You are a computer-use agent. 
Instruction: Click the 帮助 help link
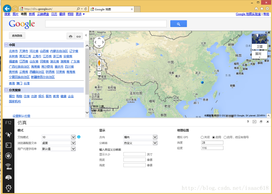(266, 14)
